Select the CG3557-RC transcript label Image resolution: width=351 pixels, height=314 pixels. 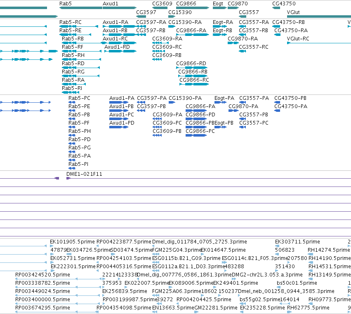253,47
